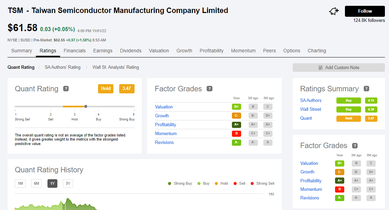The height and width of the screenshot is (210, 389).
Task: Follow the TSM stock
Action: tap(365, 11)
